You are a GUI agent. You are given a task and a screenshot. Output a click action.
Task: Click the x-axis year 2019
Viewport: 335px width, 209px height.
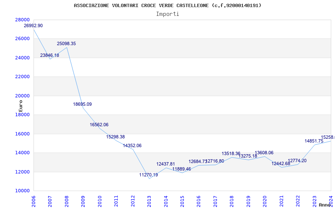tap(248, 201)
